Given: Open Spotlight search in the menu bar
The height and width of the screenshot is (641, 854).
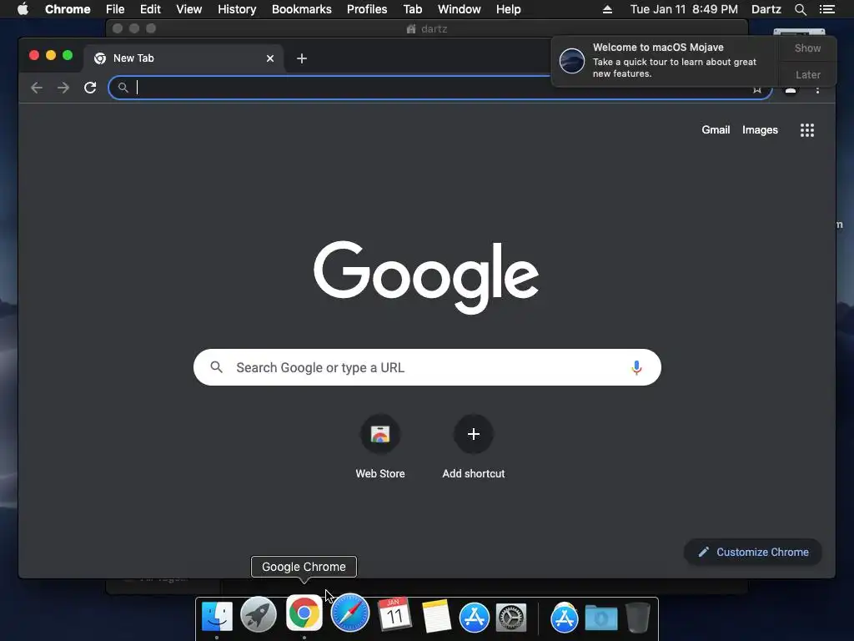Looking at the screenshot, I should tap(800, 9).
